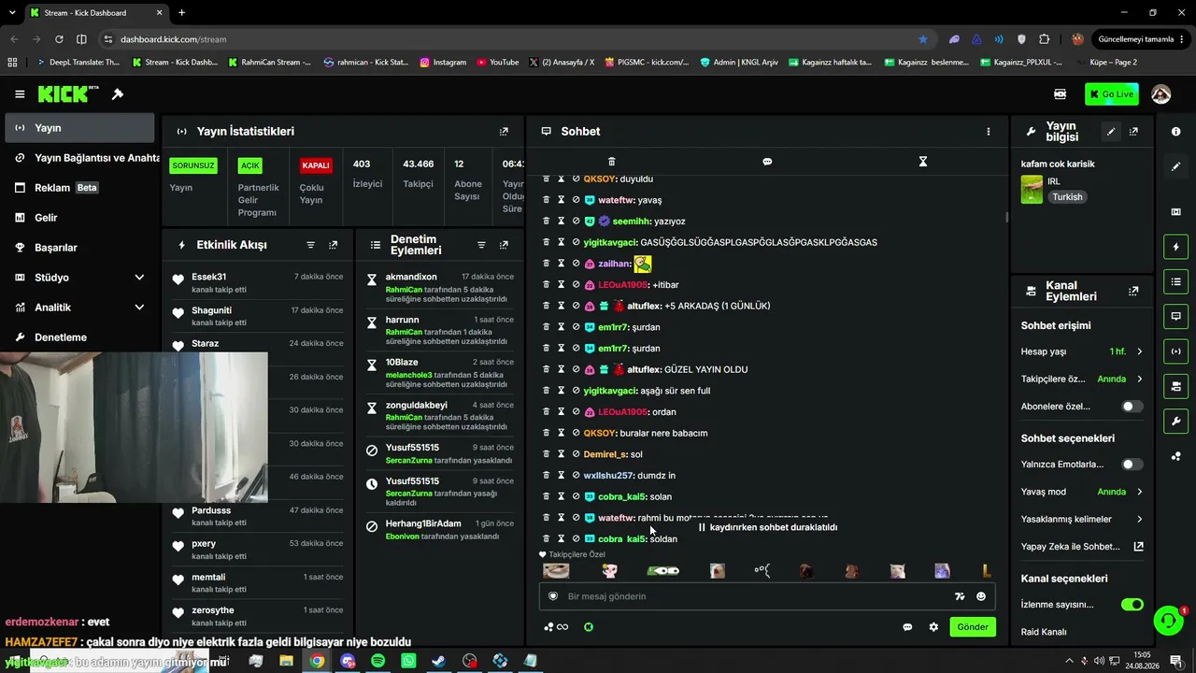Open Reklam Beta in sidebar
The height and width of the screenshot is (673, 1196).
pos(79,188)
